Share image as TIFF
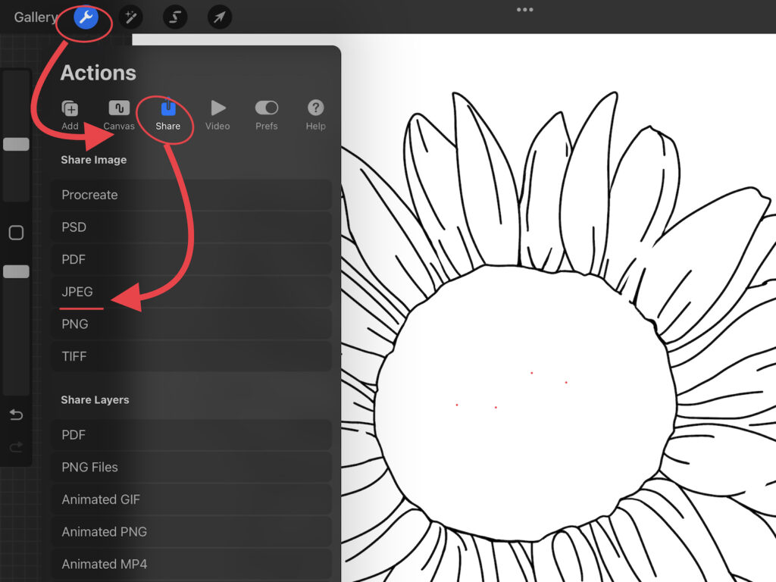This screenshot has width=776, height=582. 192,356
